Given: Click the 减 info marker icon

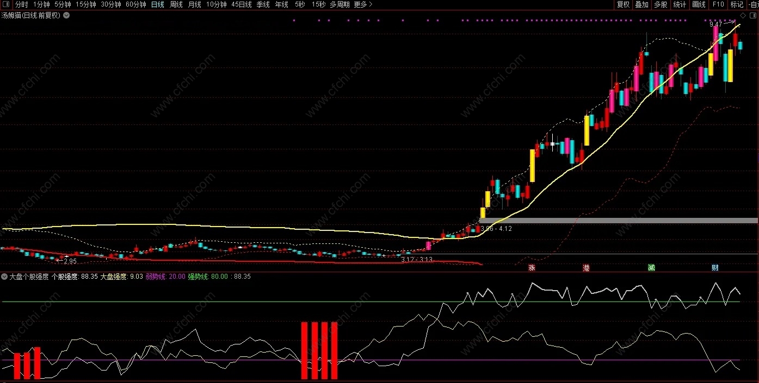Looking at the screenshot, I should (x=651, y=268).
